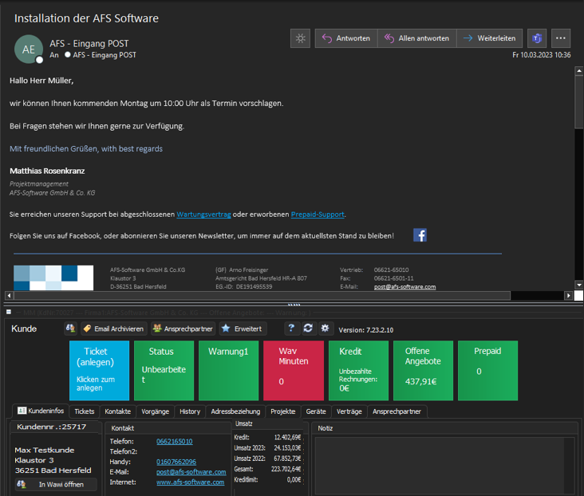Screen dimensions: 584x496
Task: Open the Teams share icon
Action: pyautogui.click(x=537, y=38)
